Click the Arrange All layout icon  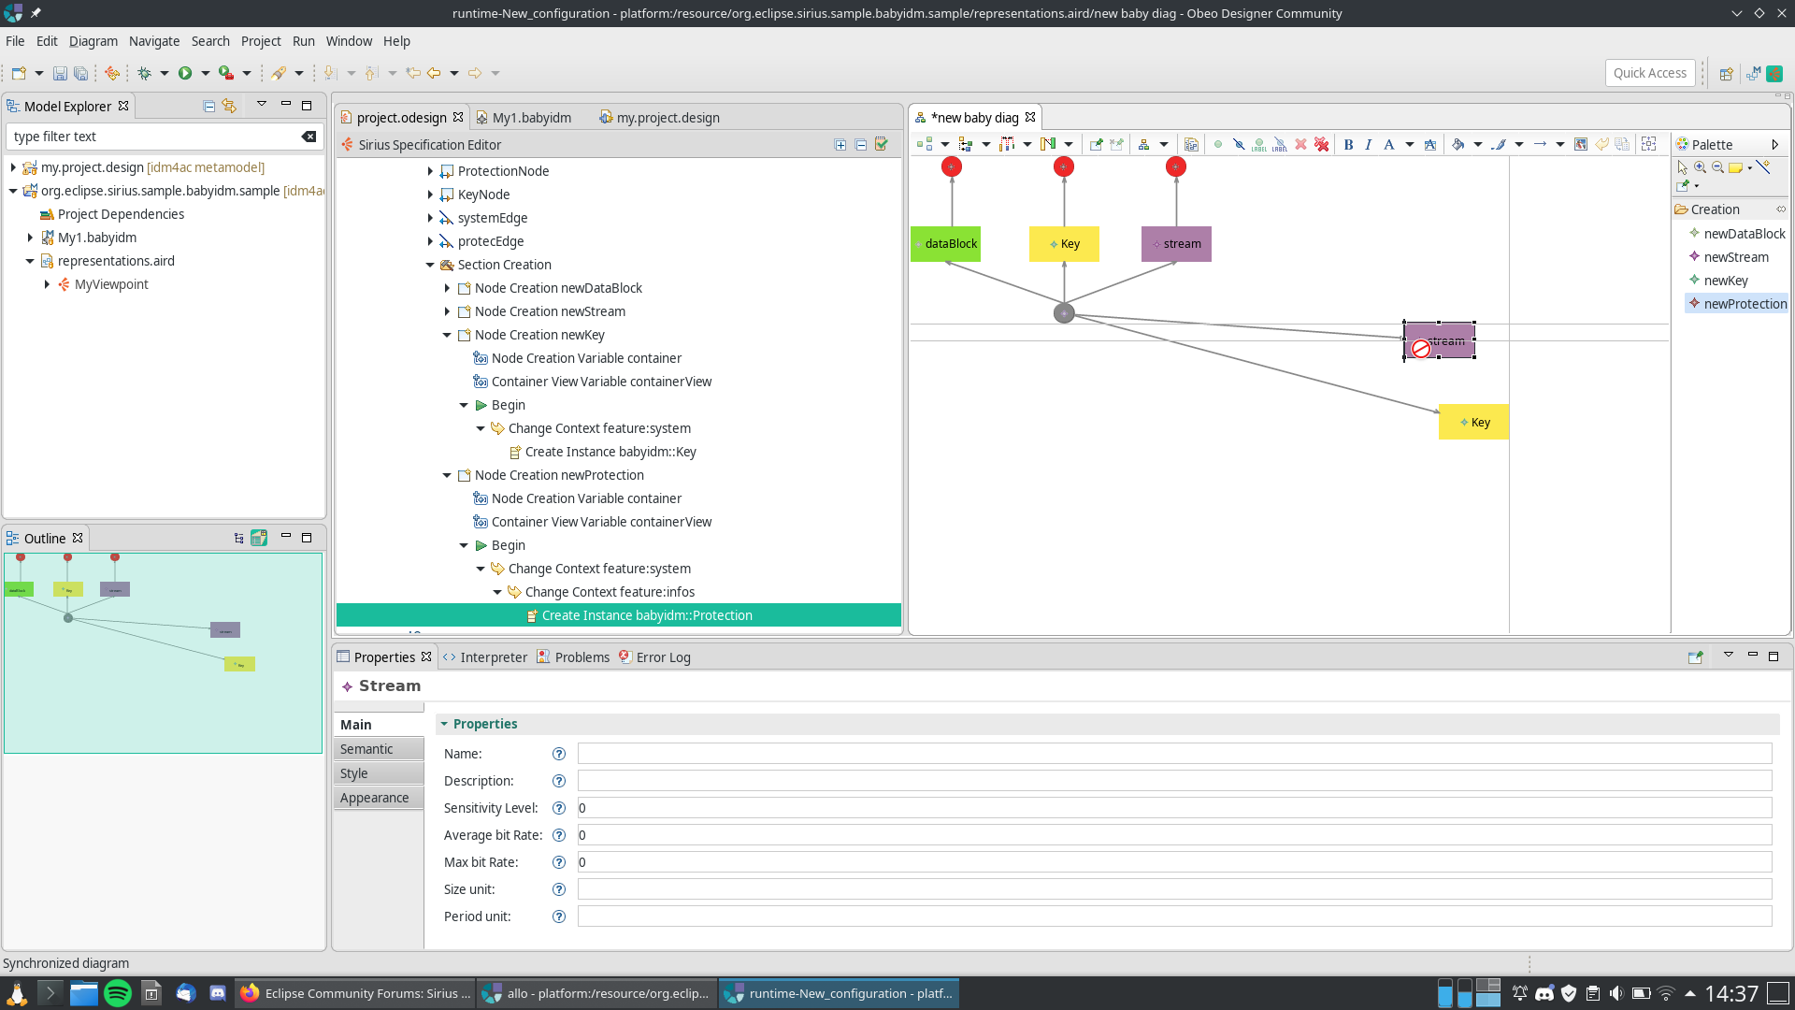click(1143, 144)
